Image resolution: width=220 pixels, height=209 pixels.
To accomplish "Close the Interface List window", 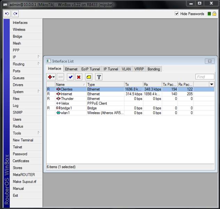I will (x=210, y=61).
